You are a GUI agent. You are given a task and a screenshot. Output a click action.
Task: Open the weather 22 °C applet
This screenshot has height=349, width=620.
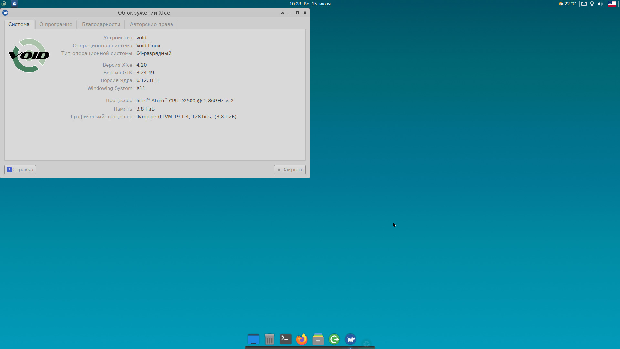click(568, 4)
